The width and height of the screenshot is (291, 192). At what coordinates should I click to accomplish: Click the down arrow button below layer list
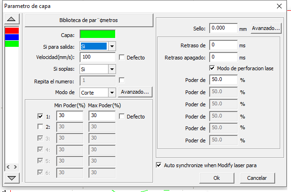12,178
